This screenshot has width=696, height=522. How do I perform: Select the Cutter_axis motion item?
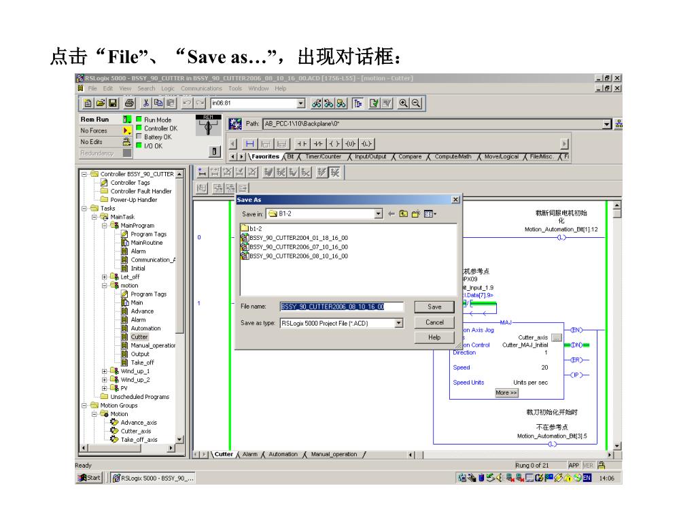pos(136,431)
